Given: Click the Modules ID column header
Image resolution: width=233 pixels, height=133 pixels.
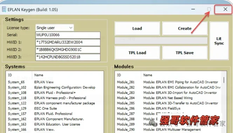Looking at the screenshot, I should click(x=128, y=75).
